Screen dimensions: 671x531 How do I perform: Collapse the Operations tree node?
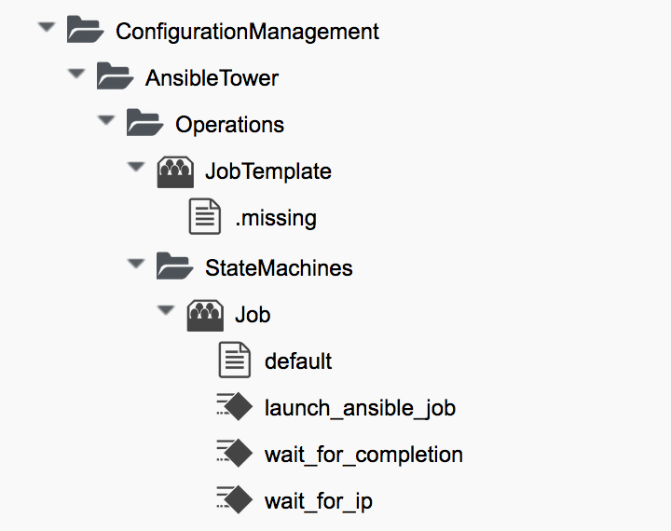[x=106, y=121]
